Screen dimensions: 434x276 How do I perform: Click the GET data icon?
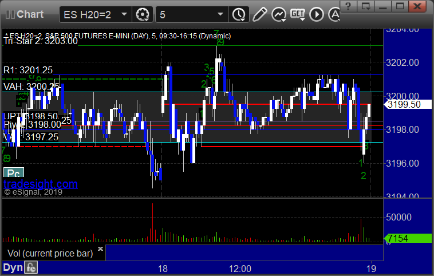298,14
